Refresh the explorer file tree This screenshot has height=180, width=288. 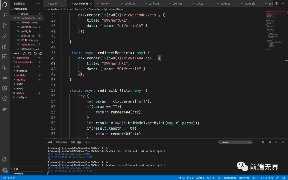coord(35,53)
